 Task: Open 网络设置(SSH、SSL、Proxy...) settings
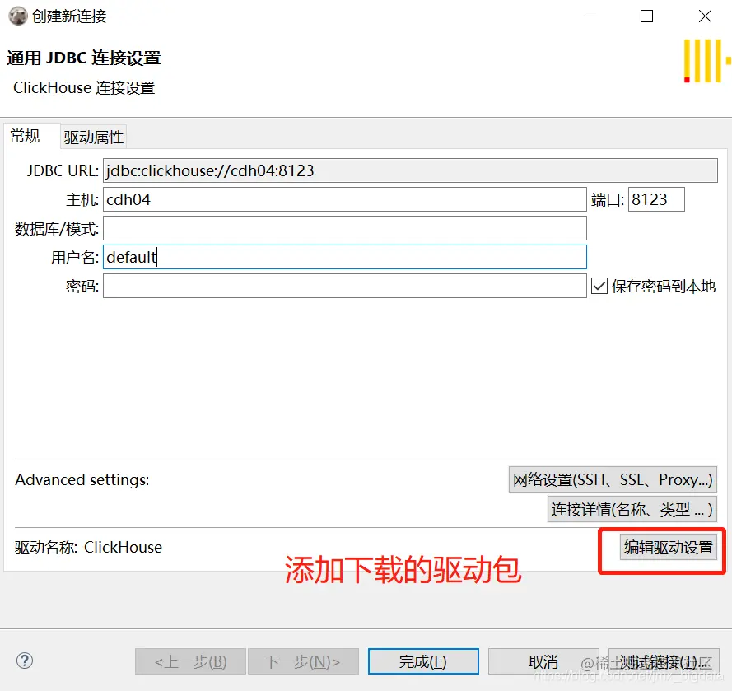(x=613, y=479)
